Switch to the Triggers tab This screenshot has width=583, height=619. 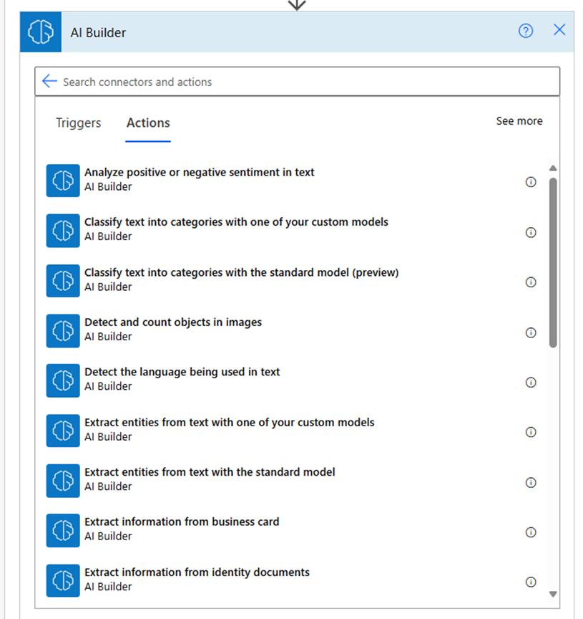point(78,123)
